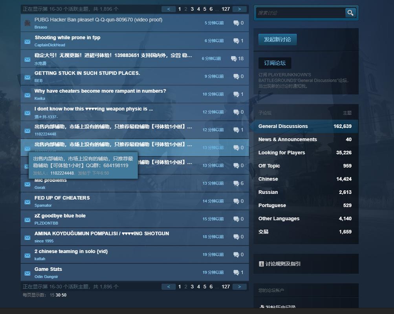This screenshot has height=314, width=394.
Task: Click reply bubble icon on Mic problems row
Action: (x=236, y=183)
